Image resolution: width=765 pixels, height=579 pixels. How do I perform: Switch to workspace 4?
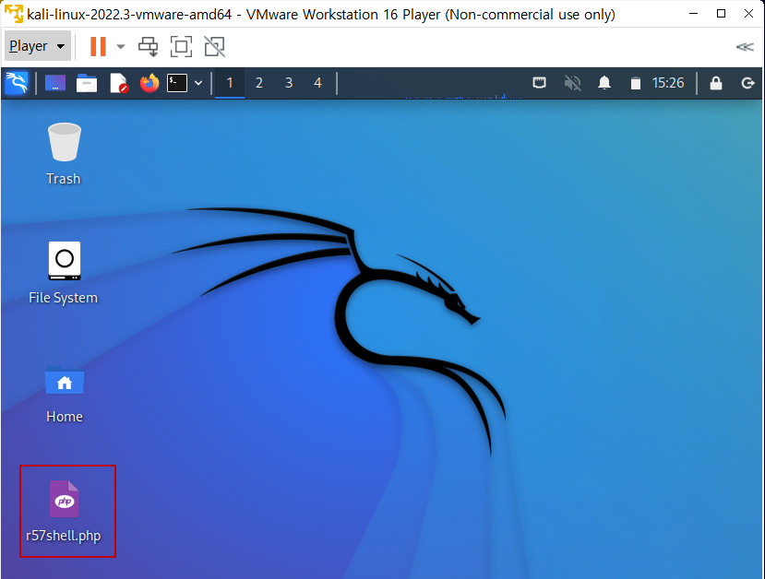[x=317, y=83]
